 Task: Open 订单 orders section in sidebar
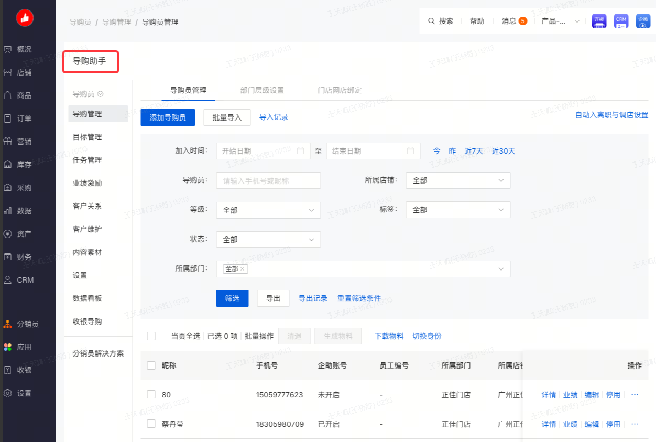(x=18, y=118)
